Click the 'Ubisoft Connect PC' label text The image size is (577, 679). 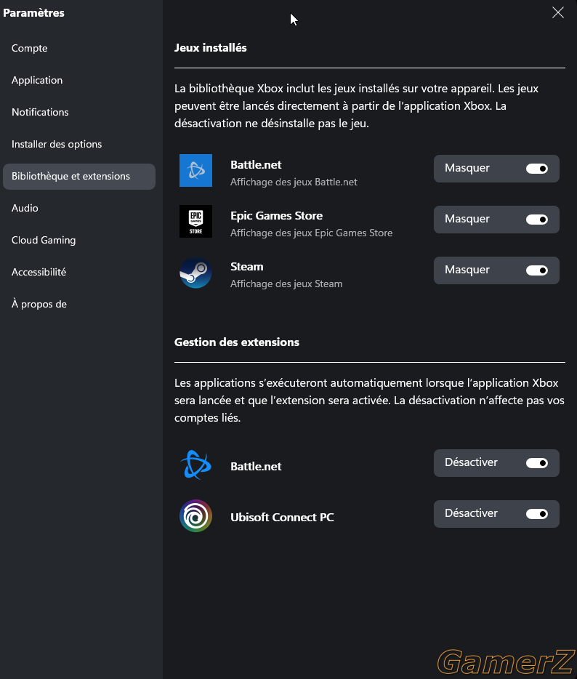click(x=282, y=517)
